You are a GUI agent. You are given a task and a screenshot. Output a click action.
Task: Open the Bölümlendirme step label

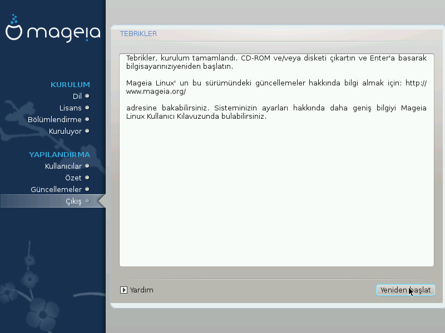(55, 119)
